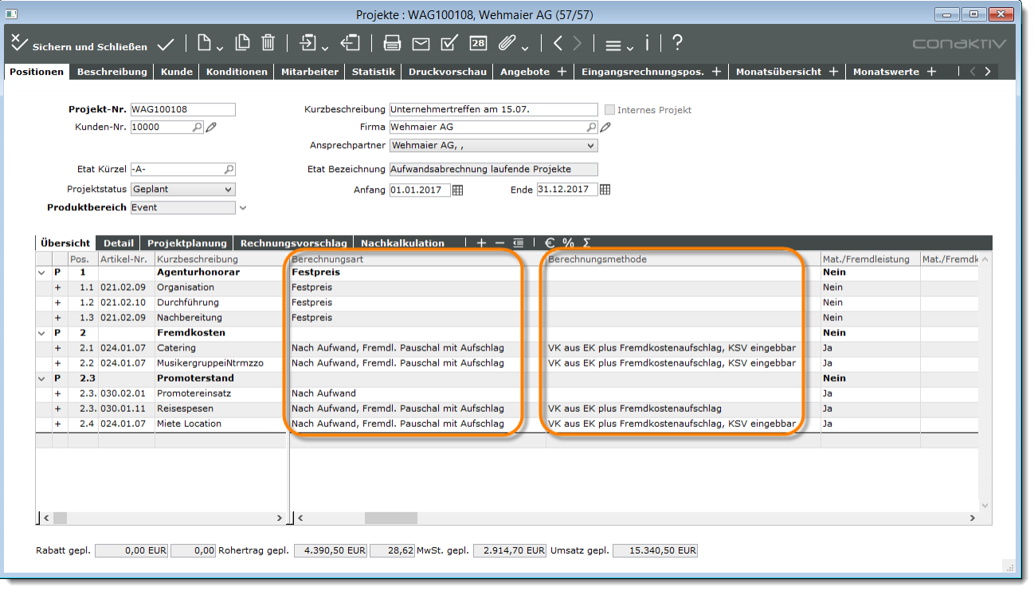Click the Kurzbeschreibung input field
The image size is (1034, 591).
click(492, 110)
